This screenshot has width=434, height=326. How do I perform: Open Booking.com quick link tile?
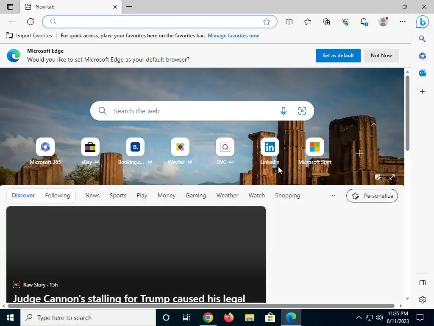pyautogui.click(x=135, y=151)
